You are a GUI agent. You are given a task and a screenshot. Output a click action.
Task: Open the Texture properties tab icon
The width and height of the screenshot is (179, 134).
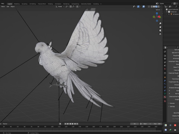[x=165, y=101]
